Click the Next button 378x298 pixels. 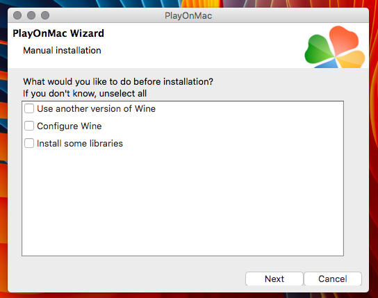(274, 279)
